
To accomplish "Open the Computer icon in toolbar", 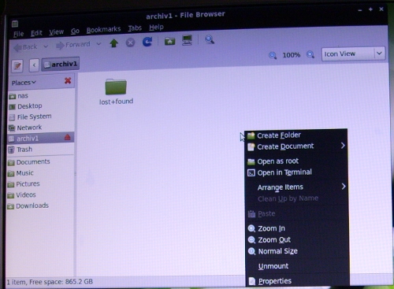I will 187,40.
